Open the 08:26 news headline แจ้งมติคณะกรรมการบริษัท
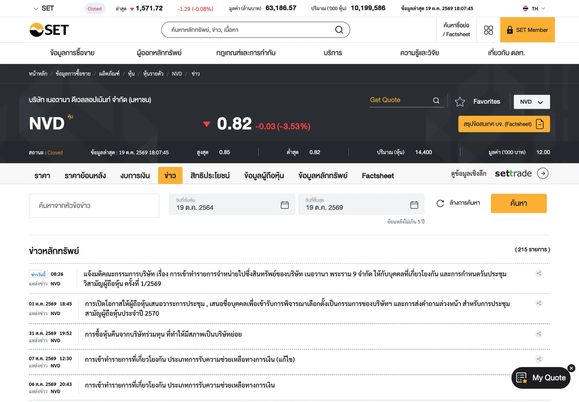The height and width of the screenshot is (402, 579). point(295,279)
